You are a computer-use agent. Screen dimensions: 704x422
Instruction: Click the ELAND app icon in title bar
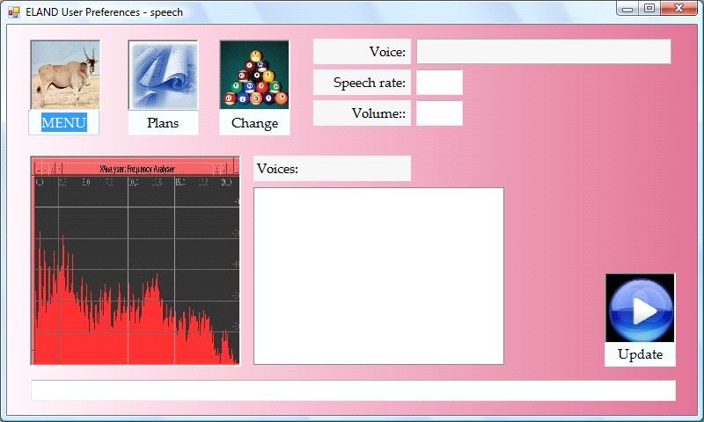(x=14, y=11)
